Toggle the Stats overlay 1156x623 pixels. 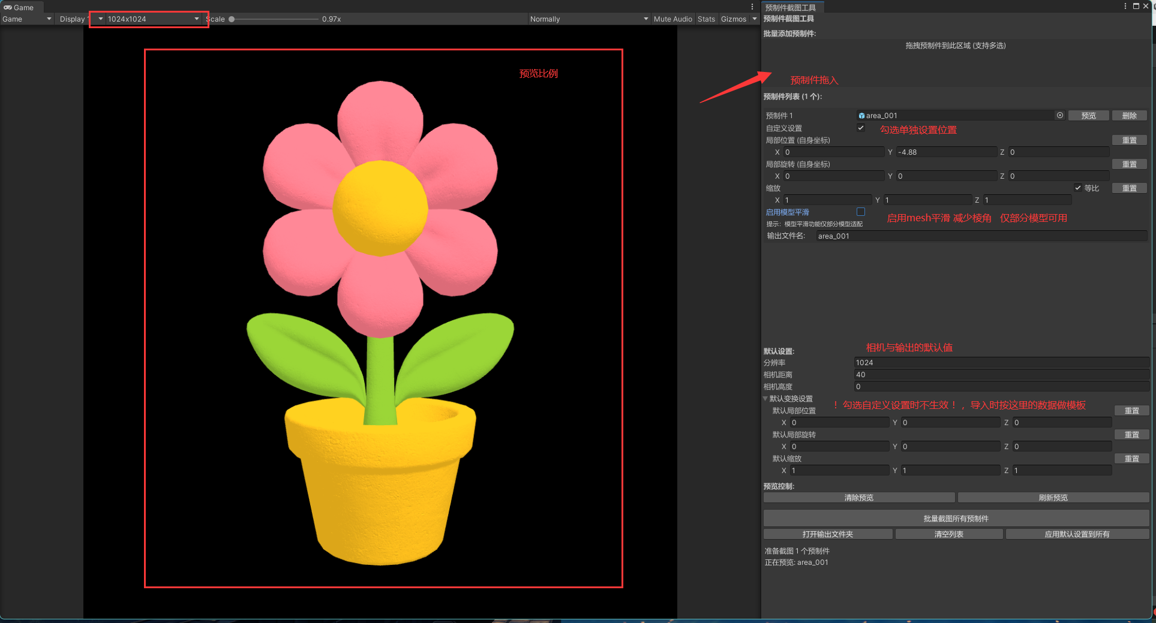click(x=706, y=19)
